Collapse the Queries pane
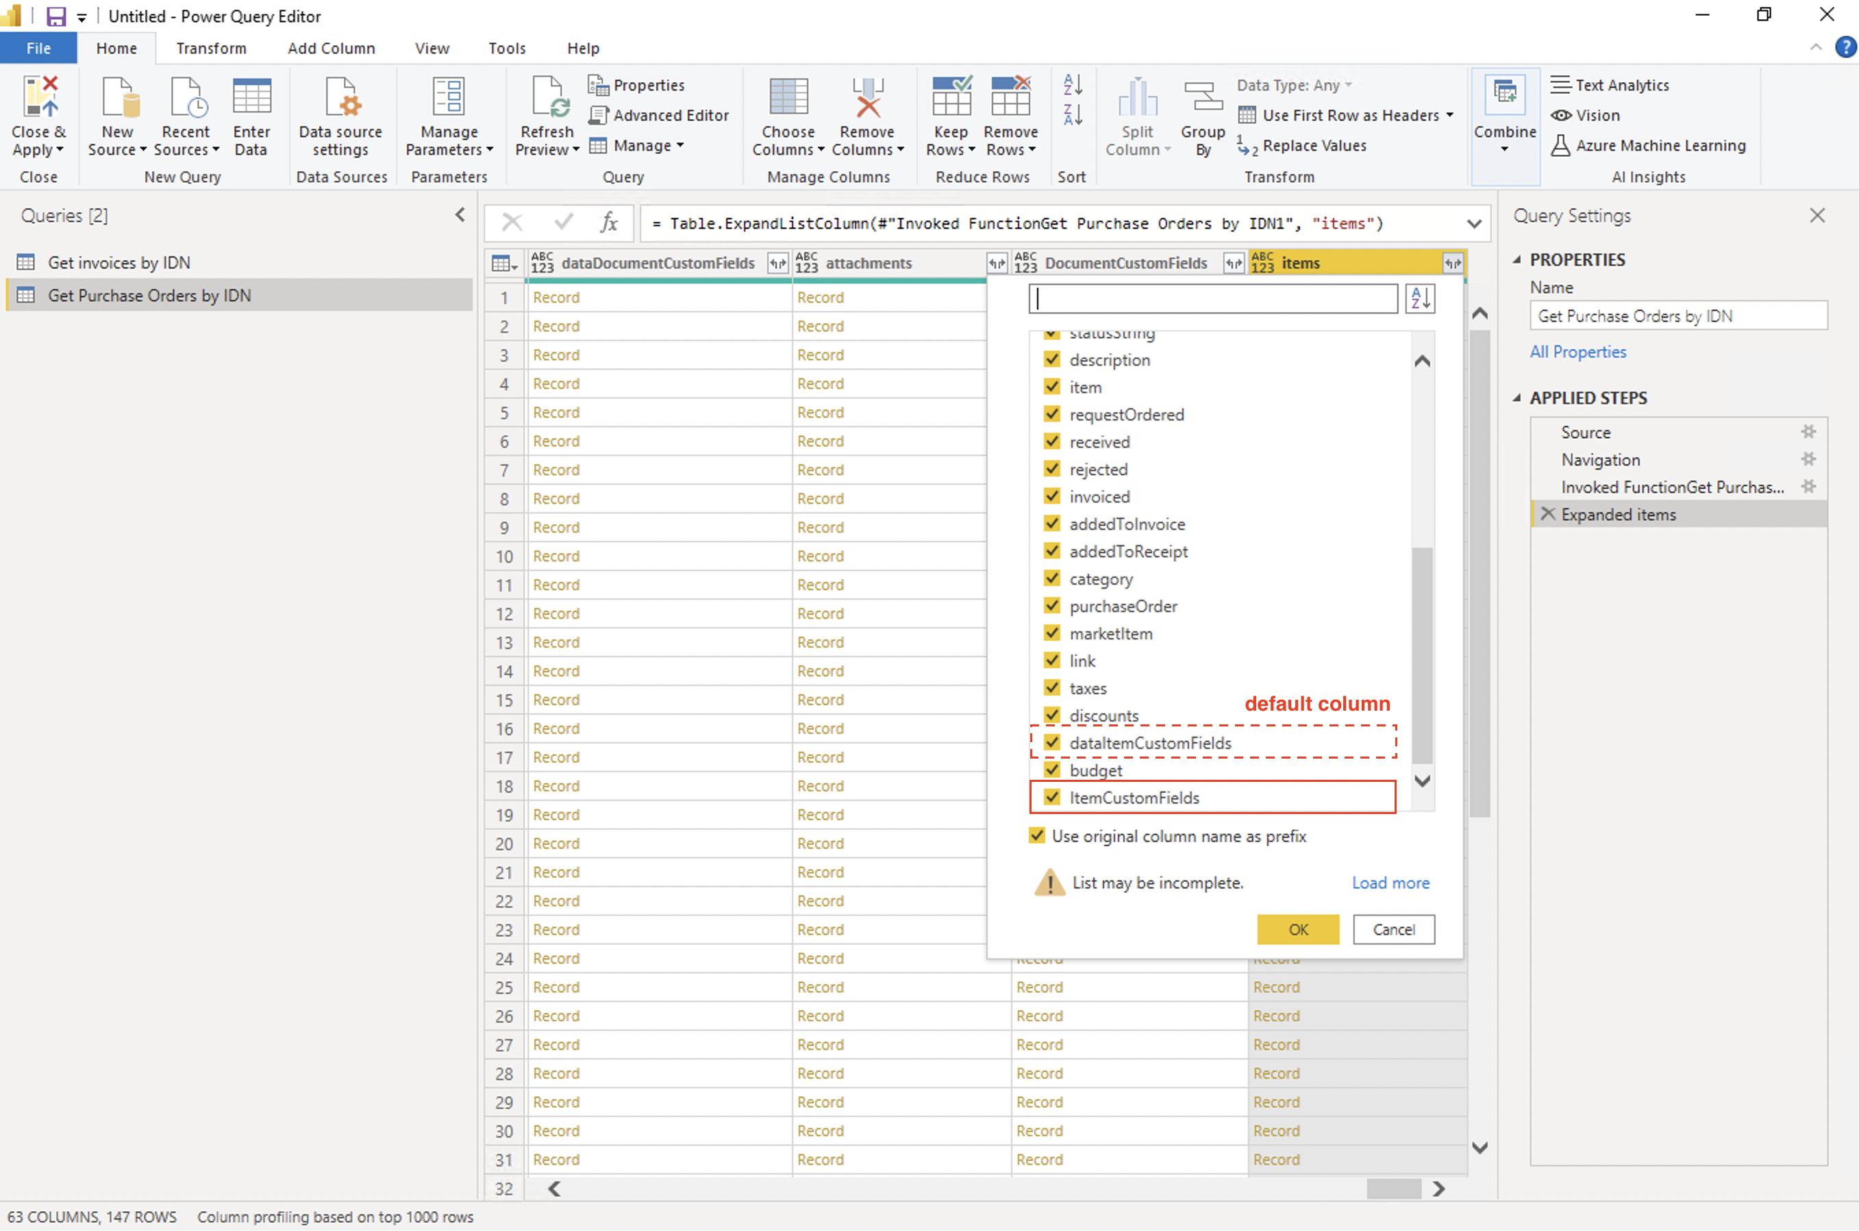Viewport: 1859px width, 1231px height. coord(460,214)
